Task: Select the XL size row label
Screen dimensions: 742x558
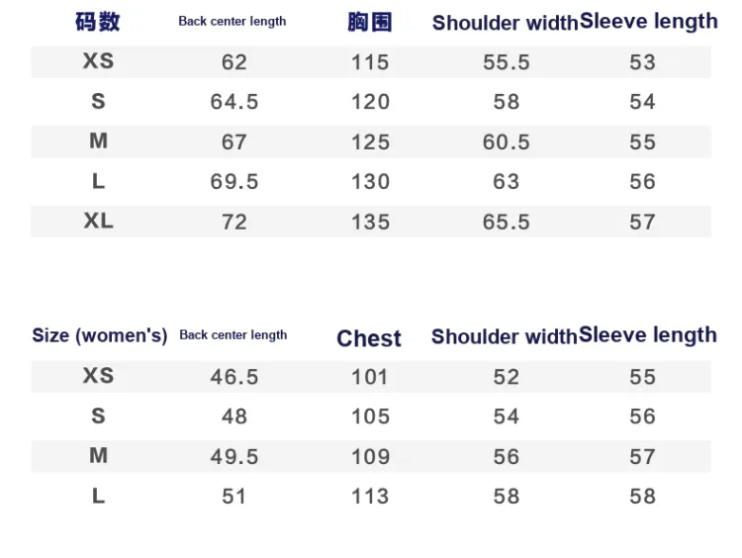Action: (98, 221)
